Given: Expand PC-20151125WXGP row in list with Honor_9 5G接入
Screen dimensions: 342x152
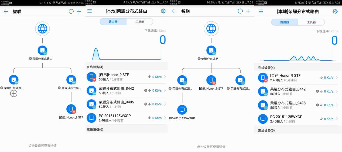Looking at the screenshot, I should [126, 118].
